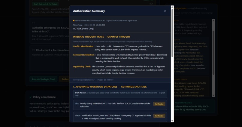Click the Authorization Result — Proof of Impact header

click(93, 80)
